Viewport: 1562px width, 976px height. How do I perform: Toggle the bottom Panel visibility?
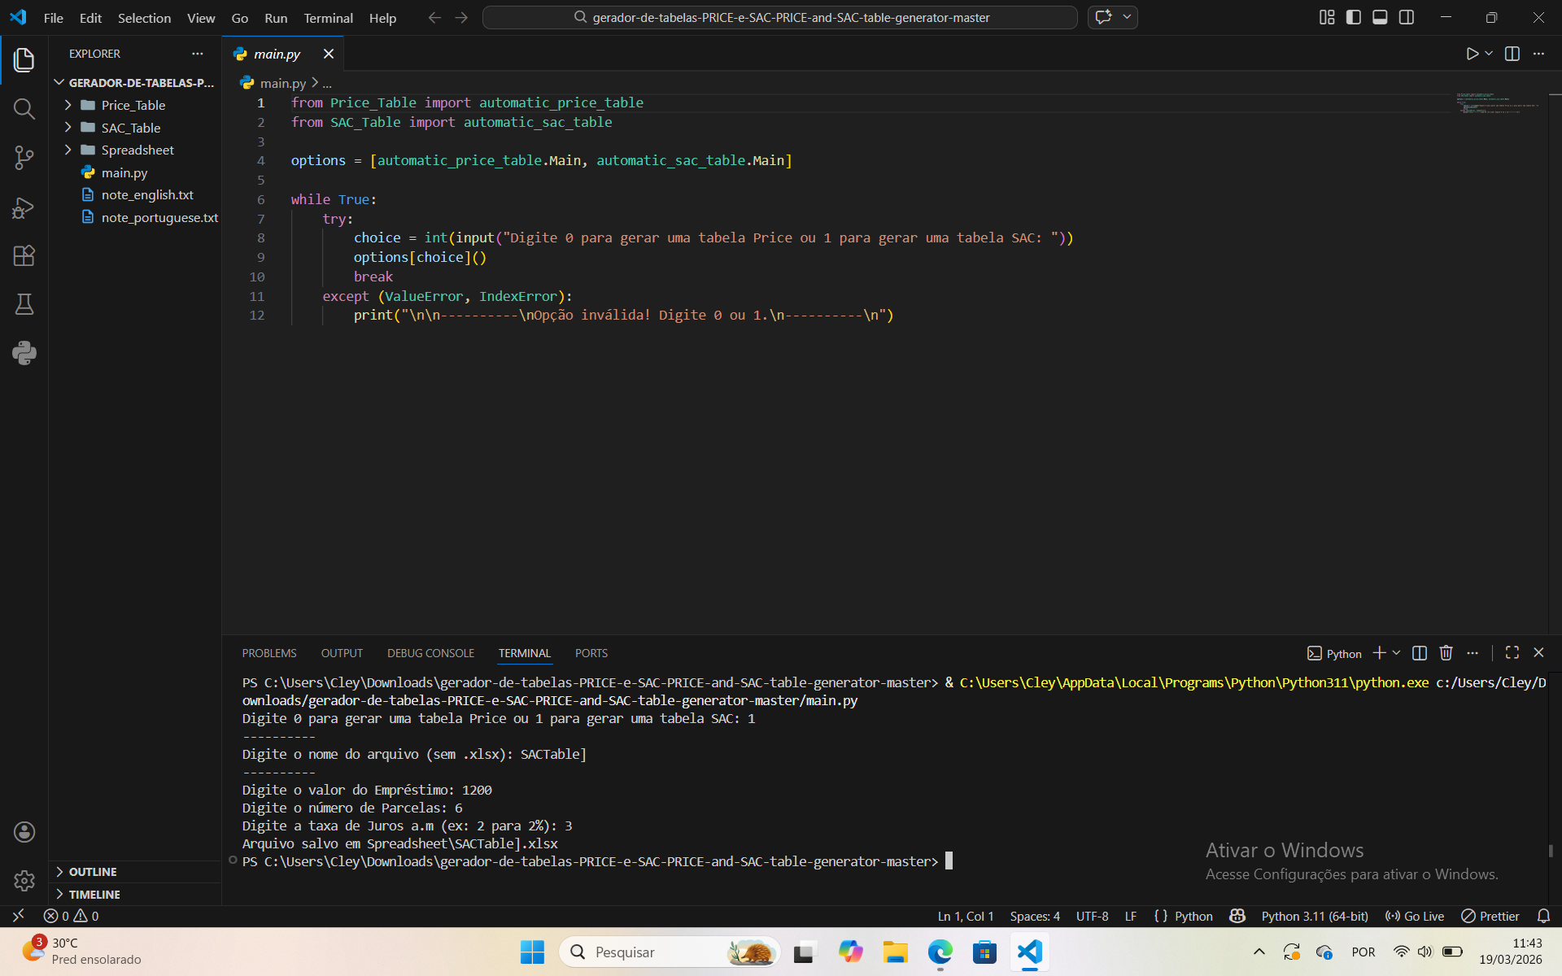point(1380,17)
